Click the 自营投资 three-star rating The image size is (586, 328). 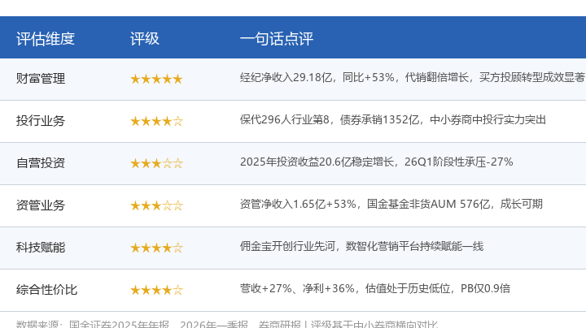click(156, 163)
